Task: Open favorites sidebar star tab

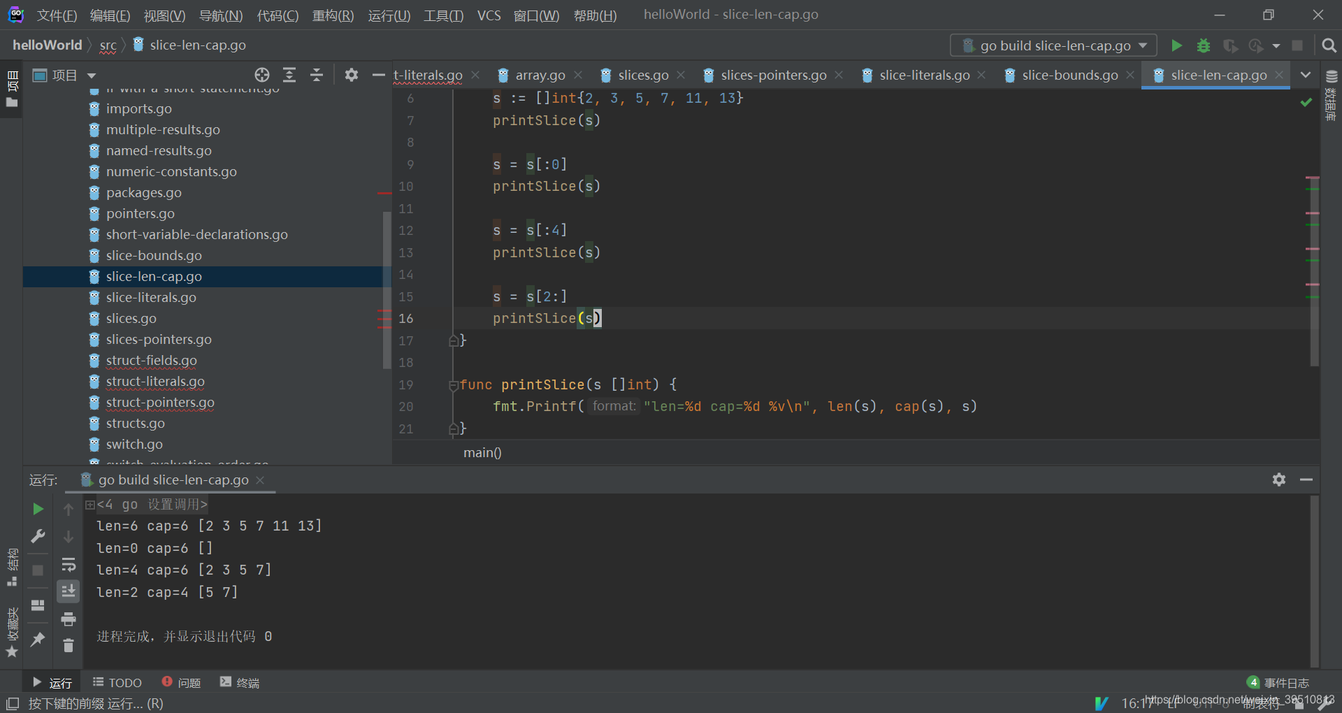Action: [12, 632]
